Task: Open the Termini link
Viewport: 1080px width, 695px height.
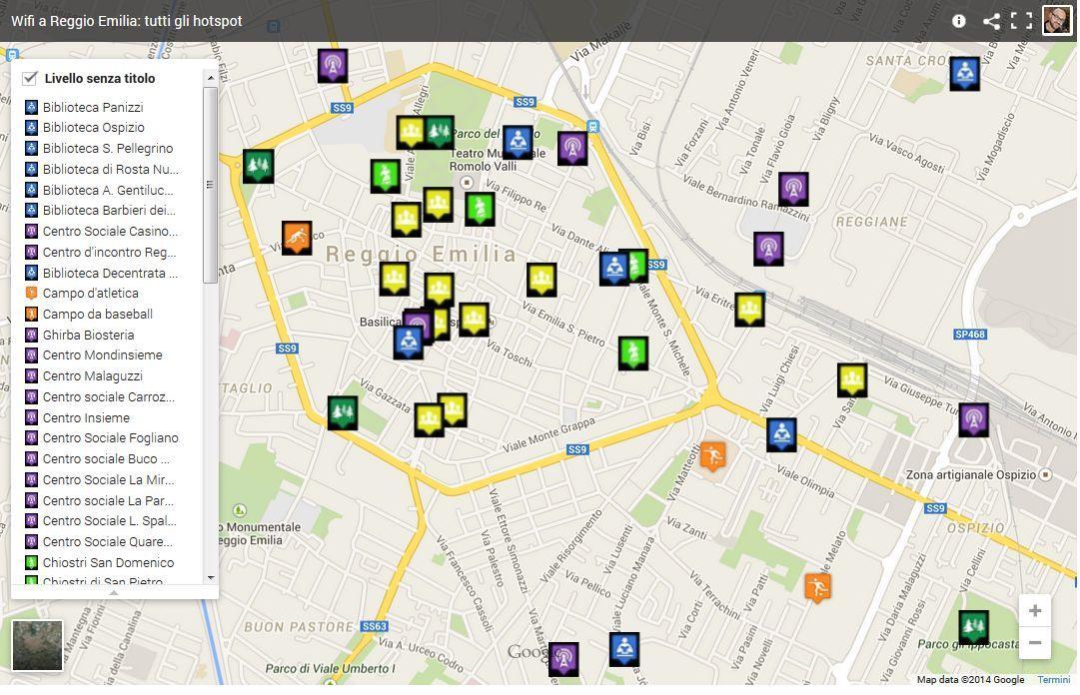Action: click(x=1054, y=680)
